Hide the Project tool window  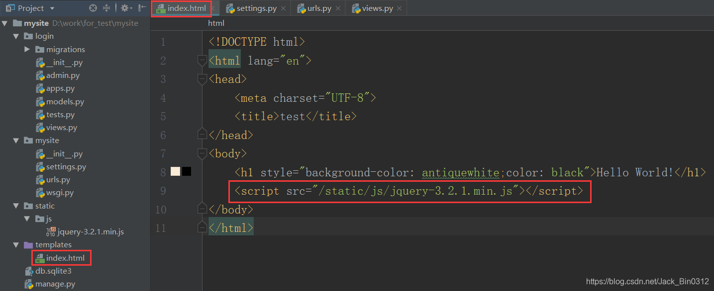click(142, 8)
